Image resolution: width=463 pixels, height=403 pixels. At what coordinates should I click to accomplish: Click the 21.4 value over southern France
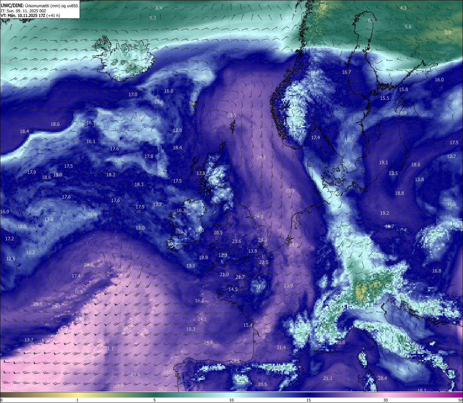281,347
